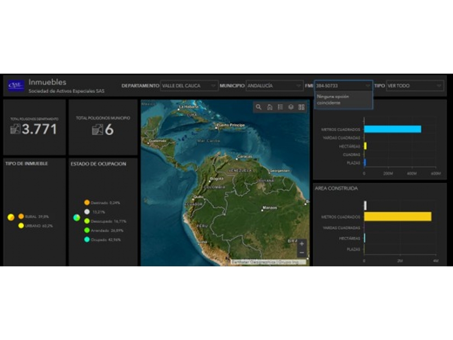
Task: Open the Departamento dropdown showing Valle del Cauca
Action: pos(189,86)
